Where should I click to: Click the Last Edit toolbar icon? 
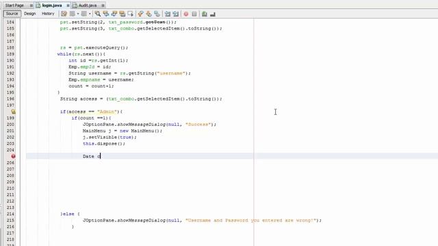point(64,14)
